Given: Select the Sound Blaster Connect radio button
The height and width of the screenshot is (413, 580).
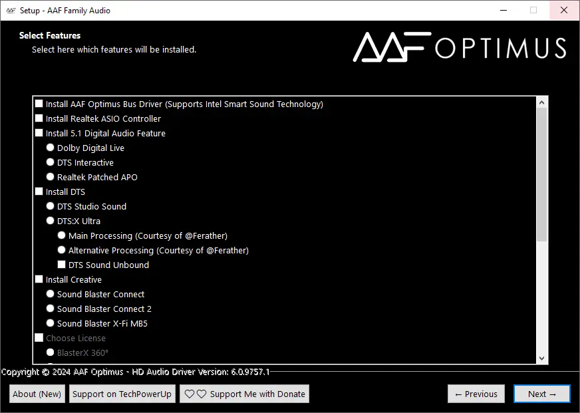Looking at the screenshot, I should click(50, 294).
